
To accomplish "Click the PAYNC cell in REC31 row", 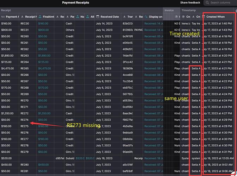I will [x=138, y=30].
